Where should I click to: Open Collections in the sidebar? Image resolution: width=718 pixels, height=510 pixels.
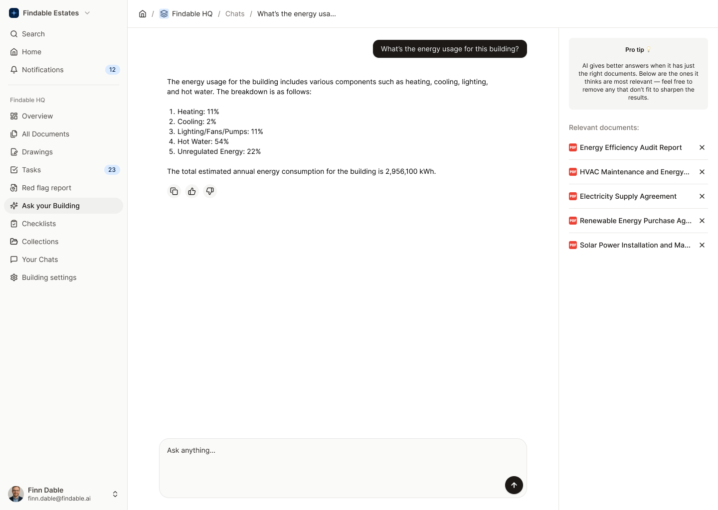[63, 242]
